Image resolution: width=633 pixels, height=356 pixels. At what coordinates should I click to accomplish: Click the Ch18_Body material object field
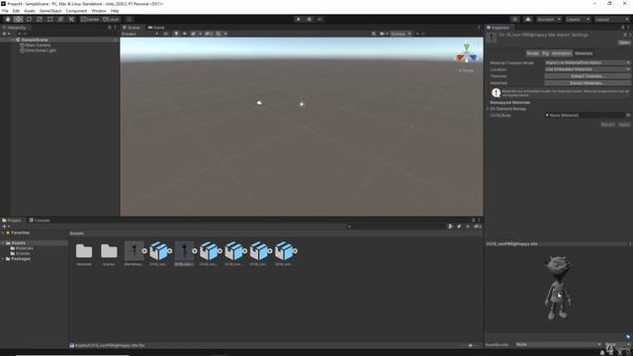(x=588, y=115)
